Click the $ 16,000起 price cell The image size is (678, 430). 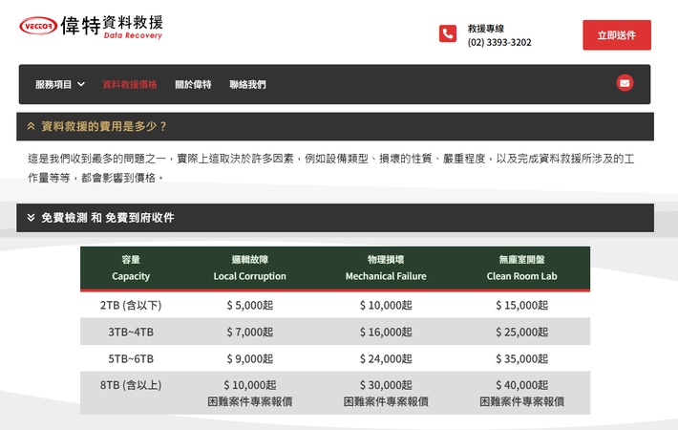[386, 332]
